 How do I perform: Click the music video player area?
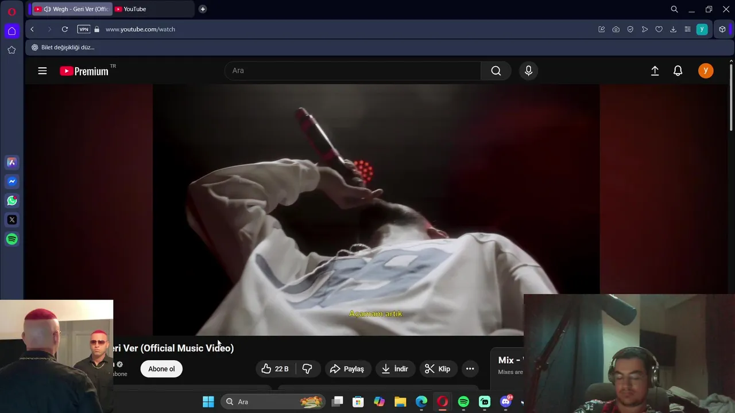376,209
